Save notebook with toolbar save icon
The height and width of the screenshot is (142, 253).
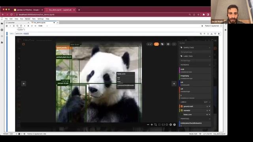point(7,26)
